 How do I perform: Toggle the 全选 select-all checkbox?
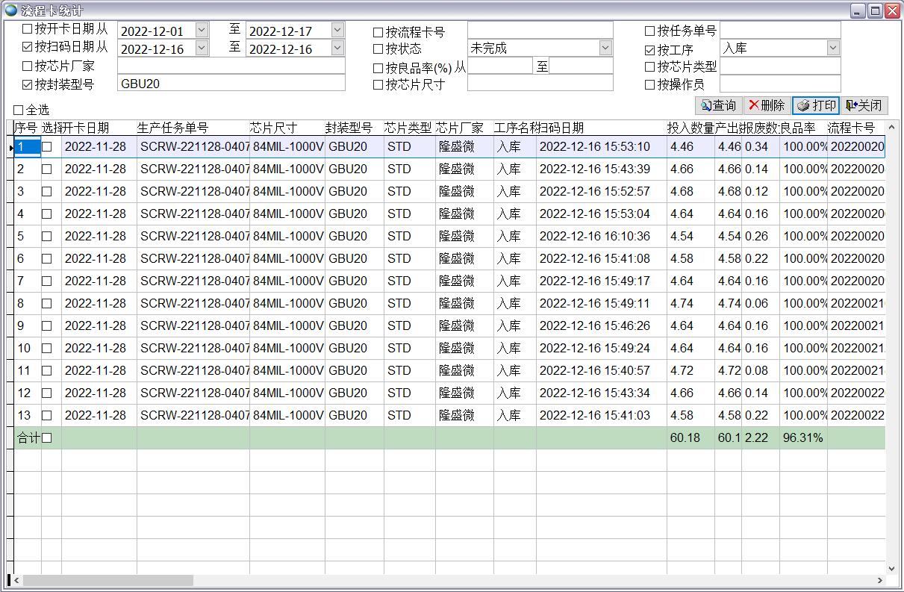click(19, 110)
